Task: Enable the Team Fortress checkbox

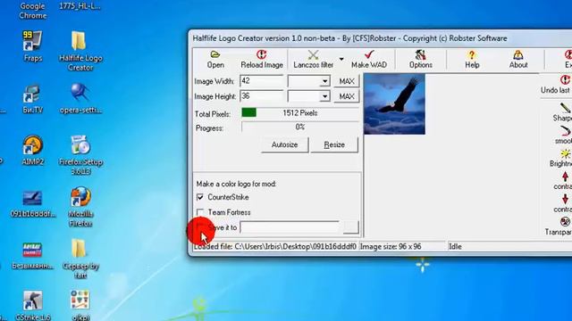Action: (x=200, y=212)
